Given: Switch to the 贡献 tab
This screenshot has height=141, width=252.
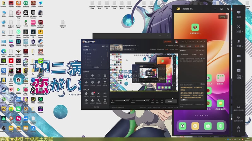Looking at the screenshot, I should click(x=202, y=55).
